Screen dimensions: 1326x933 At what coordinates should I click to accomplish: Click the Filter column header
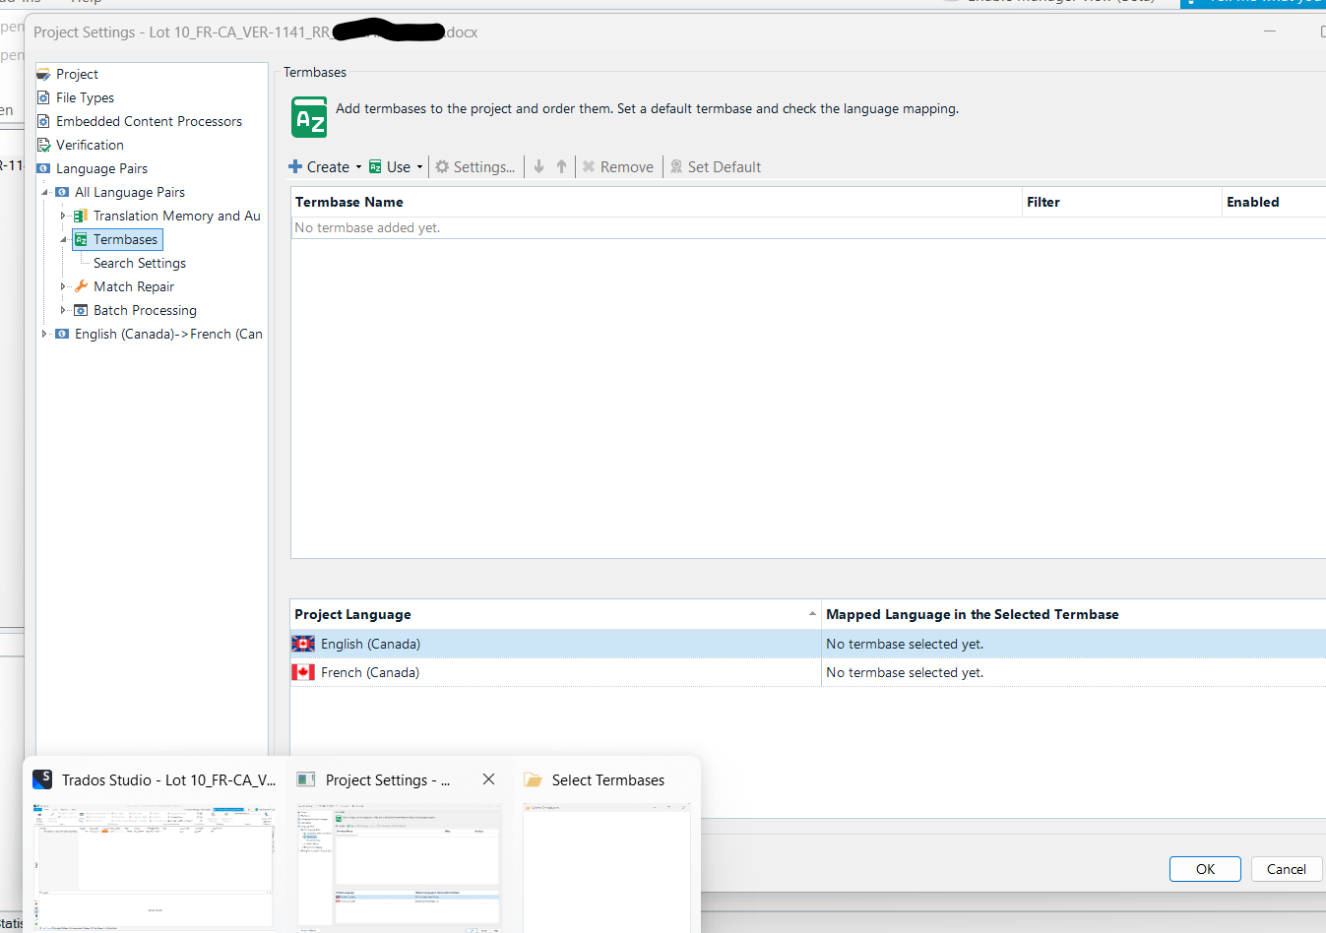point(1121,202)
